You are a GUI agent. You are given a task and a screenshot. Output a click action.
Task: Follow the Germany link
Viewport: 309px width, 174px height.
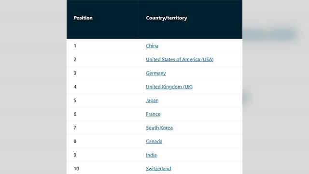tap(155, 73)
